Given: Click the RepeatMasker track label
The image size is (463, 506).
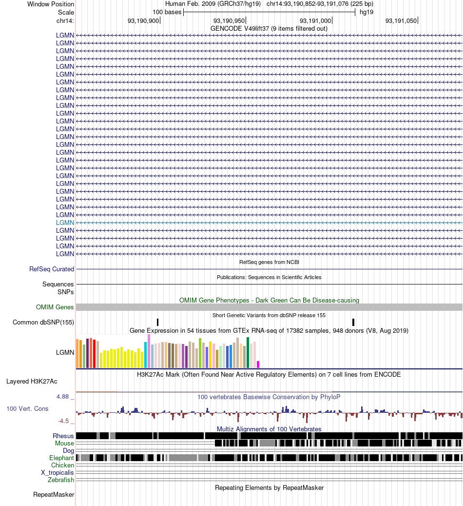Looking at the screenshot, I should [x=54, y=495].
